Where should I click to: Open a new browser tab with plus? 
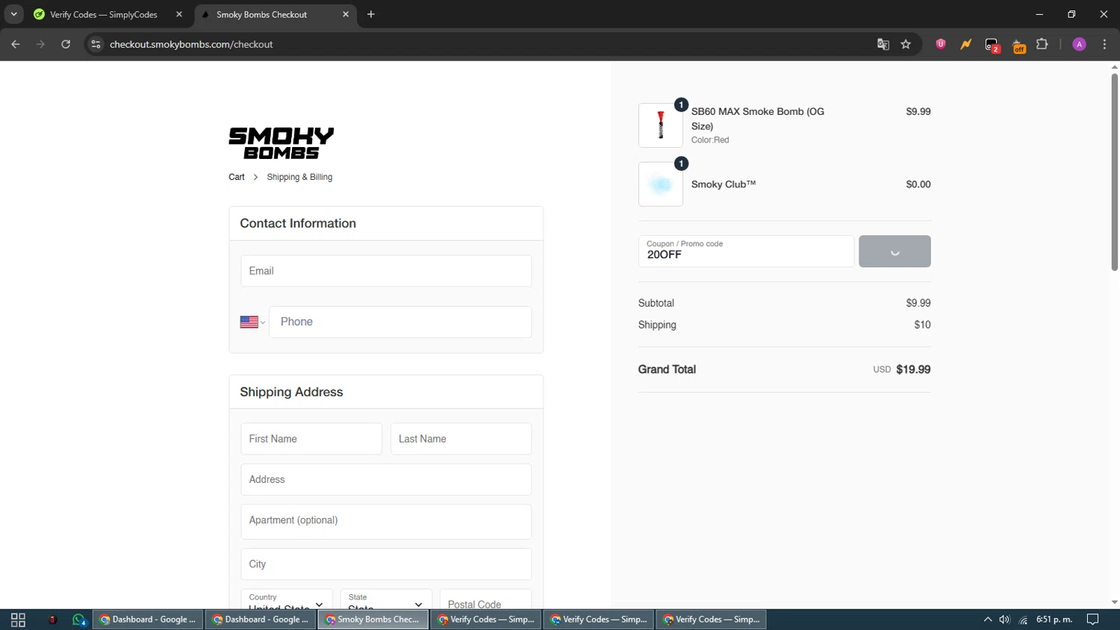(371, 14)
